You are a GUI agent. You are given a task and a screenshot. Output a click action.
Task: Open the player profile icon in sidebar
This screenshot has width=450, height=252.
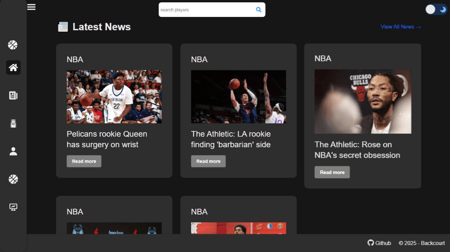pyautogui.click(x=13, y=151)
